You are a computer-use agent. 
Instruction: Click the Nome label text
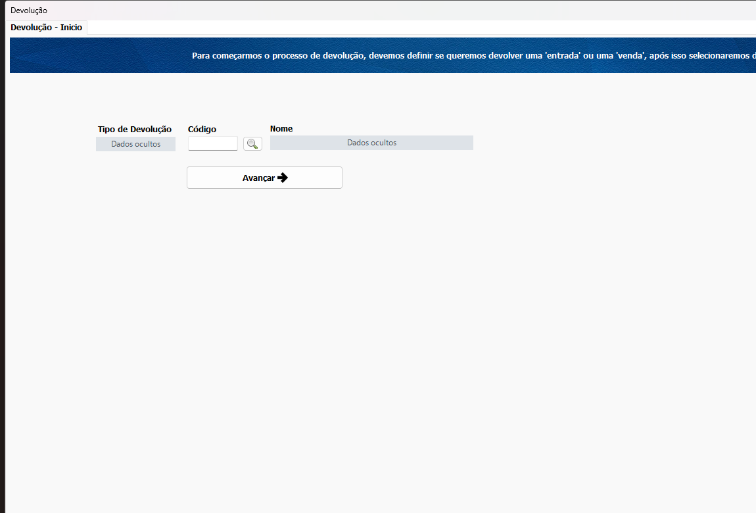click(281, 129)
